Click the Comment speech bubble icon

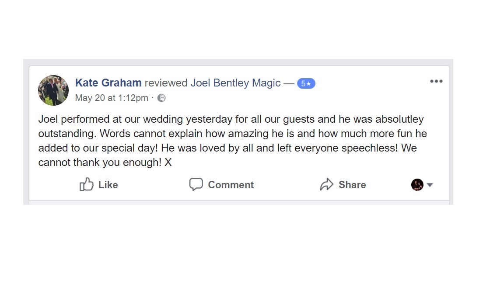pyautogui.click(x=196, y=185)
